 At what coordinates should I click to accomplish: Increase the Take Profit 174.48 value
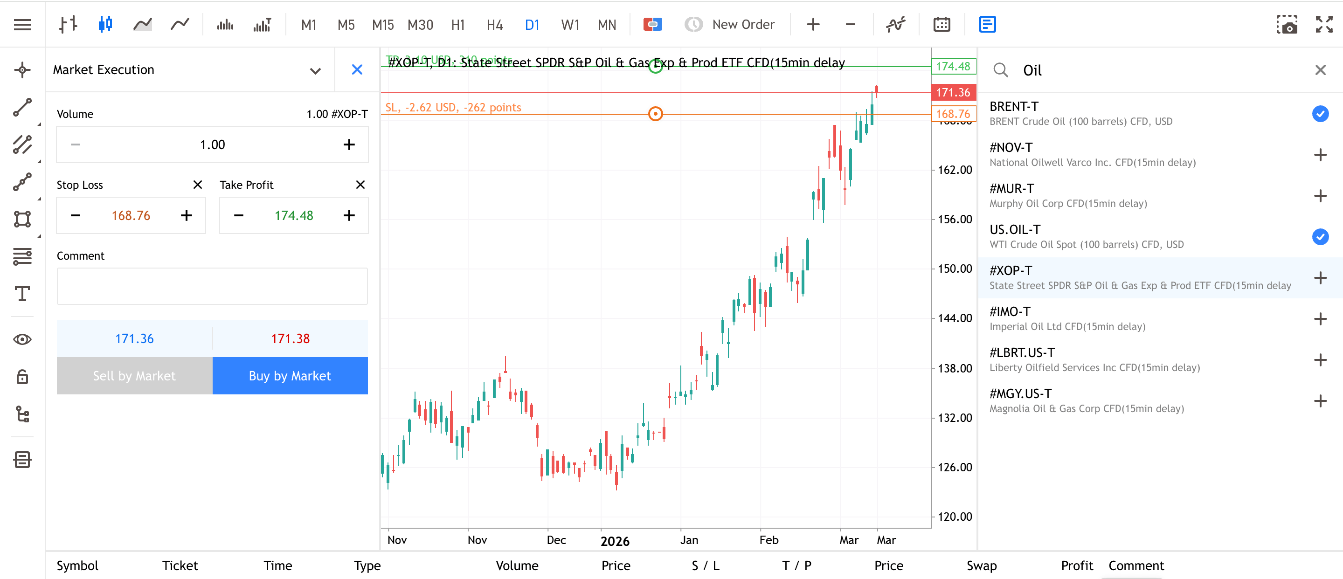[349, 215]
